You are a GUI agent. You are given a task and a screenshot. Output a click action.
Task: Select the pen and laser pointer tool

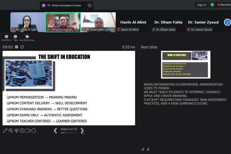[x=5, y=131]
